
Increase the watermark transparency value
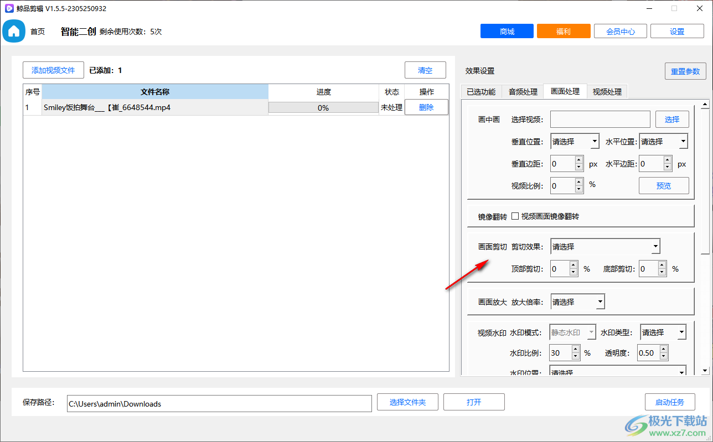(x=664, y=349)
